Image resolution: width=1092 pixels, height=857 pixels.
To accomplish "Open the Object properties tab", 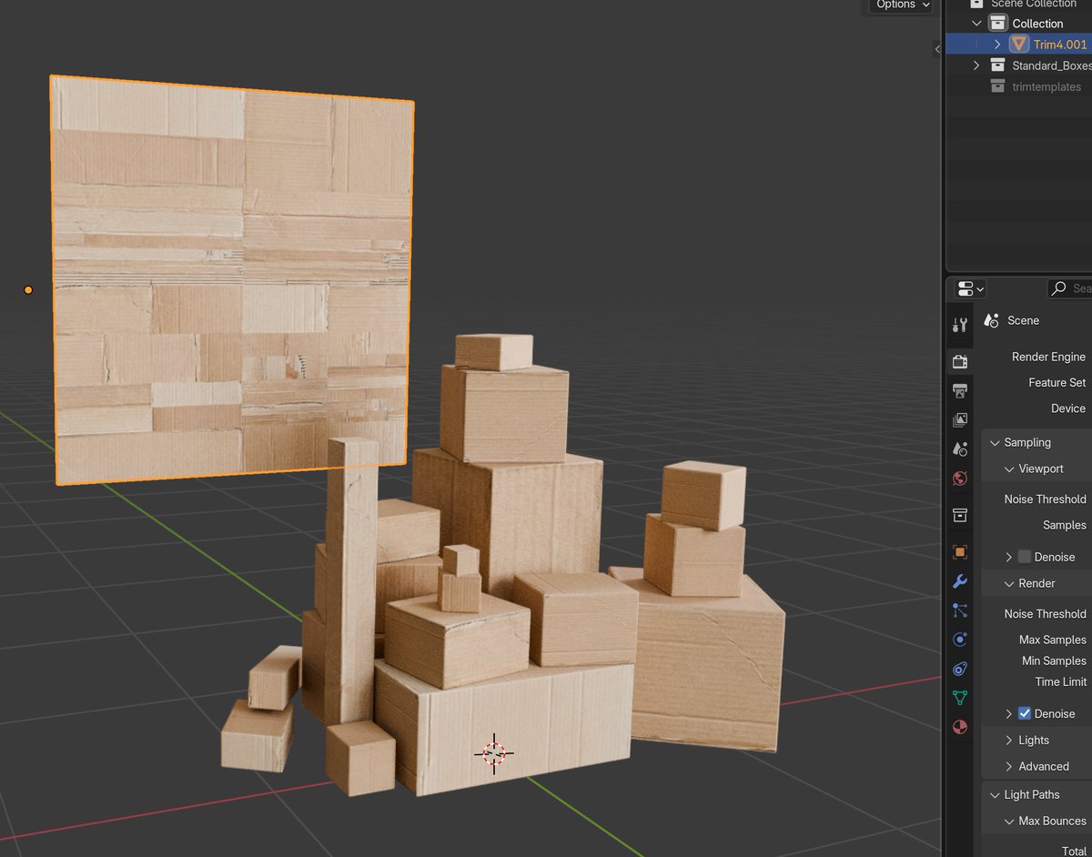I will coord(959,551).
